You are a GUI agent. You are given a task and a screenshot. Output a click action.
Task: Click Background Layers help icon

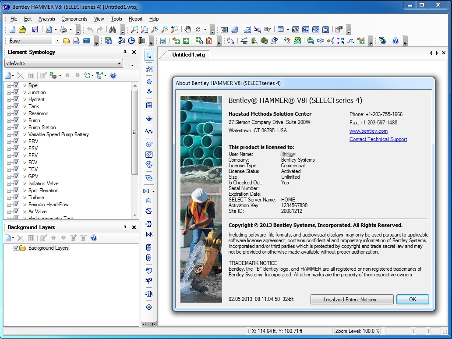(94, 238)
